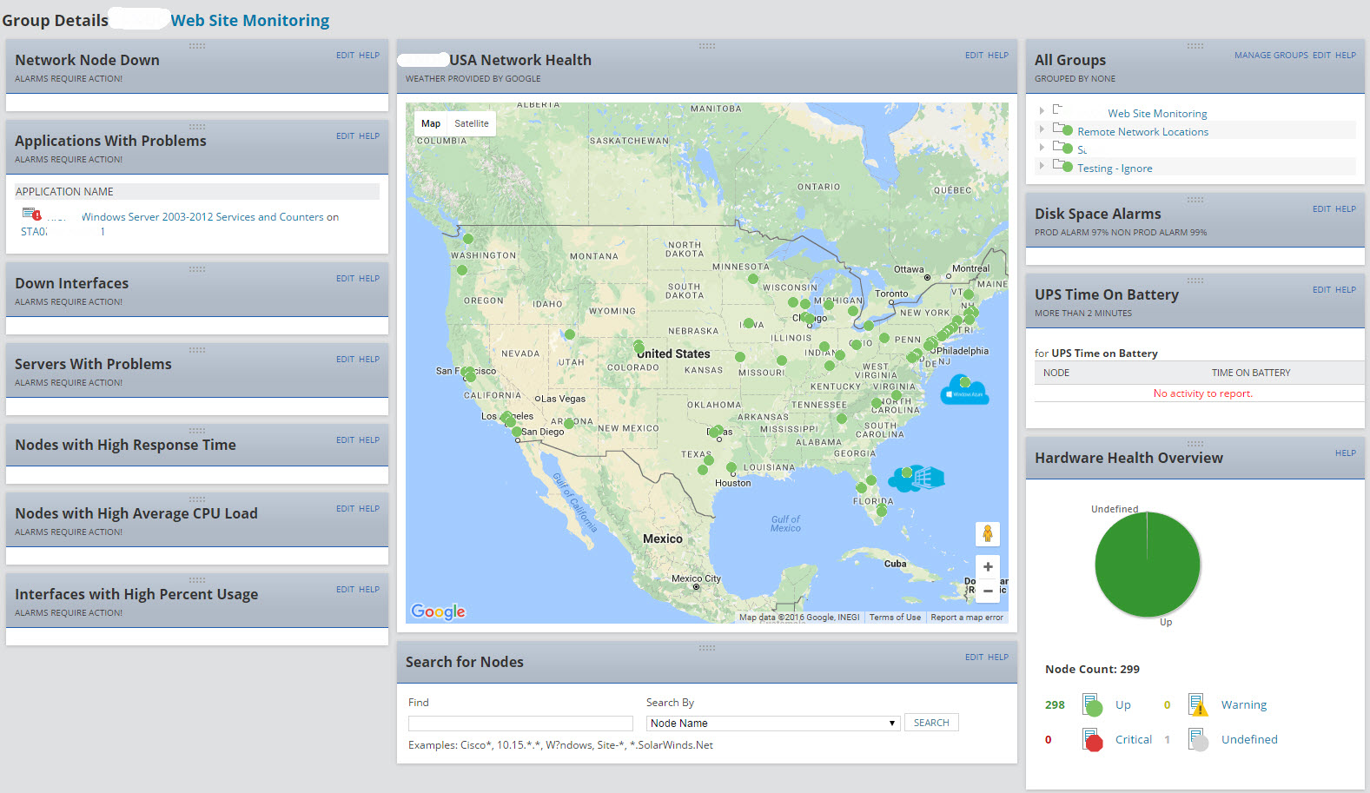Click the Street View pegman on the map
1370x793 pixels.
(x=988, y=533)
